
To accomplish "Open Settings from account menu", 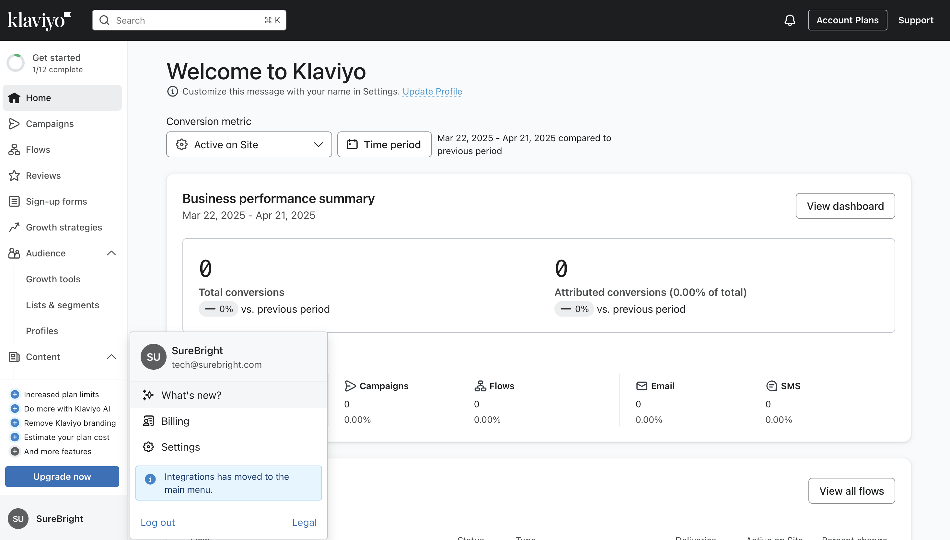I will (180, 447).
